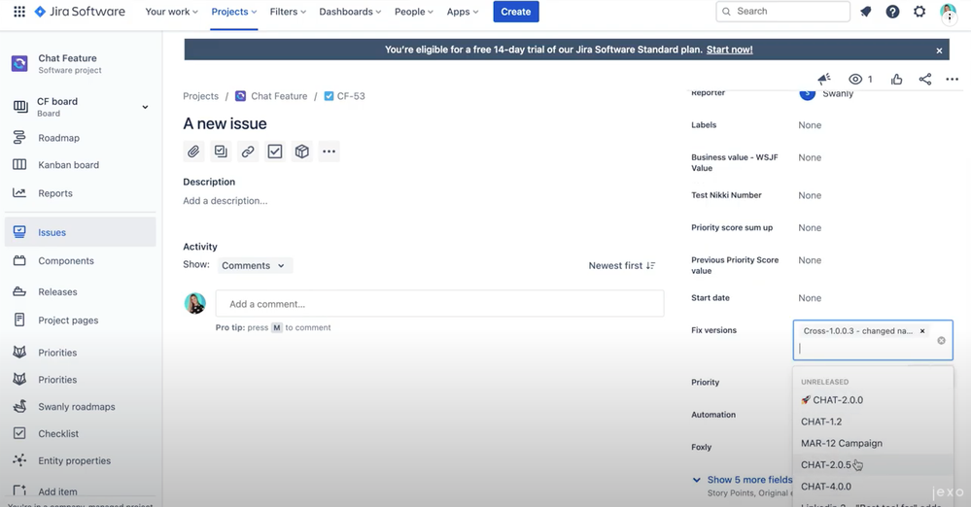
Task: Edit the Test Nikki Number None value
Action: pyautogui.click(x=810, y=195)
